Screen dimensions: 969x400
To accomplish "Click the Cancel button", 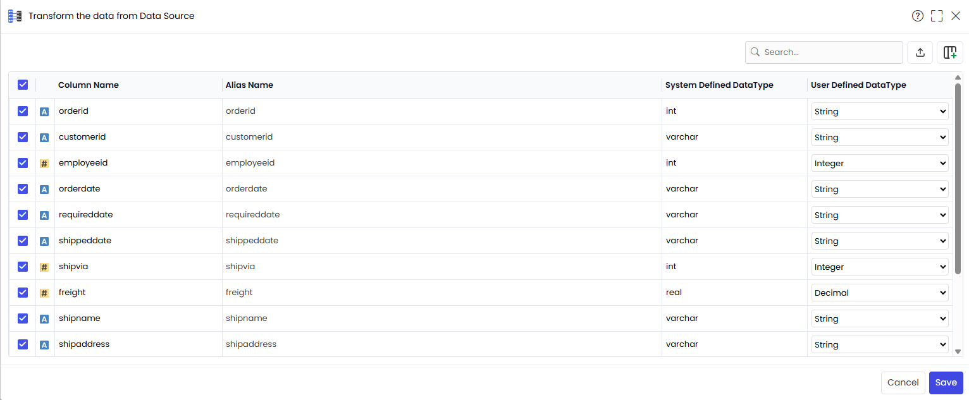I will 903,382.
